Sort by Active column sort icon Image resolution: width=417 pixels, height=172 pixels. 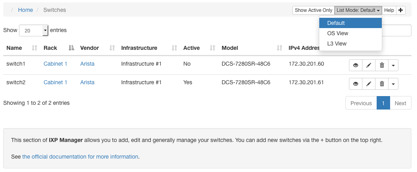pyautogui.click(x=212, y=48)
